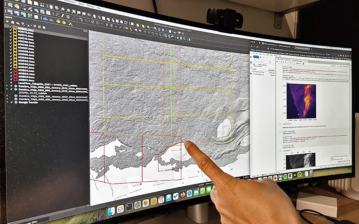Click the blue Refresh map arrows icon
Viewport: 359px width, 224px height.
(x=126, y=23)
